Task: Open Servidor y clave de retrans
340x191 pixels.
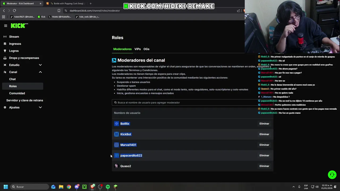Action: click(25, 100)
